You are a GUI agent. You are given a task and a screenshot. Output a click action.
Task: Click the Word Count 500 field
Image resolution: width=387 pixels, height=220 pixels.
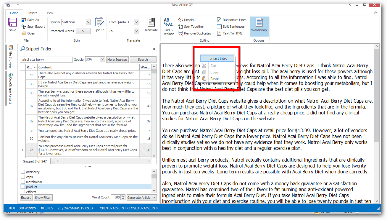[116, 198]
